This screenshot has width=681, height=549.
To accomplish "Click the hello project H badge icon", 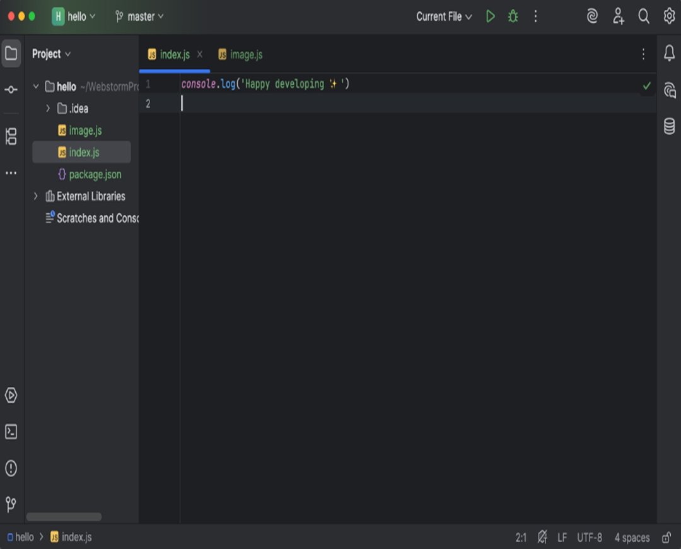I will click(58, 16).
